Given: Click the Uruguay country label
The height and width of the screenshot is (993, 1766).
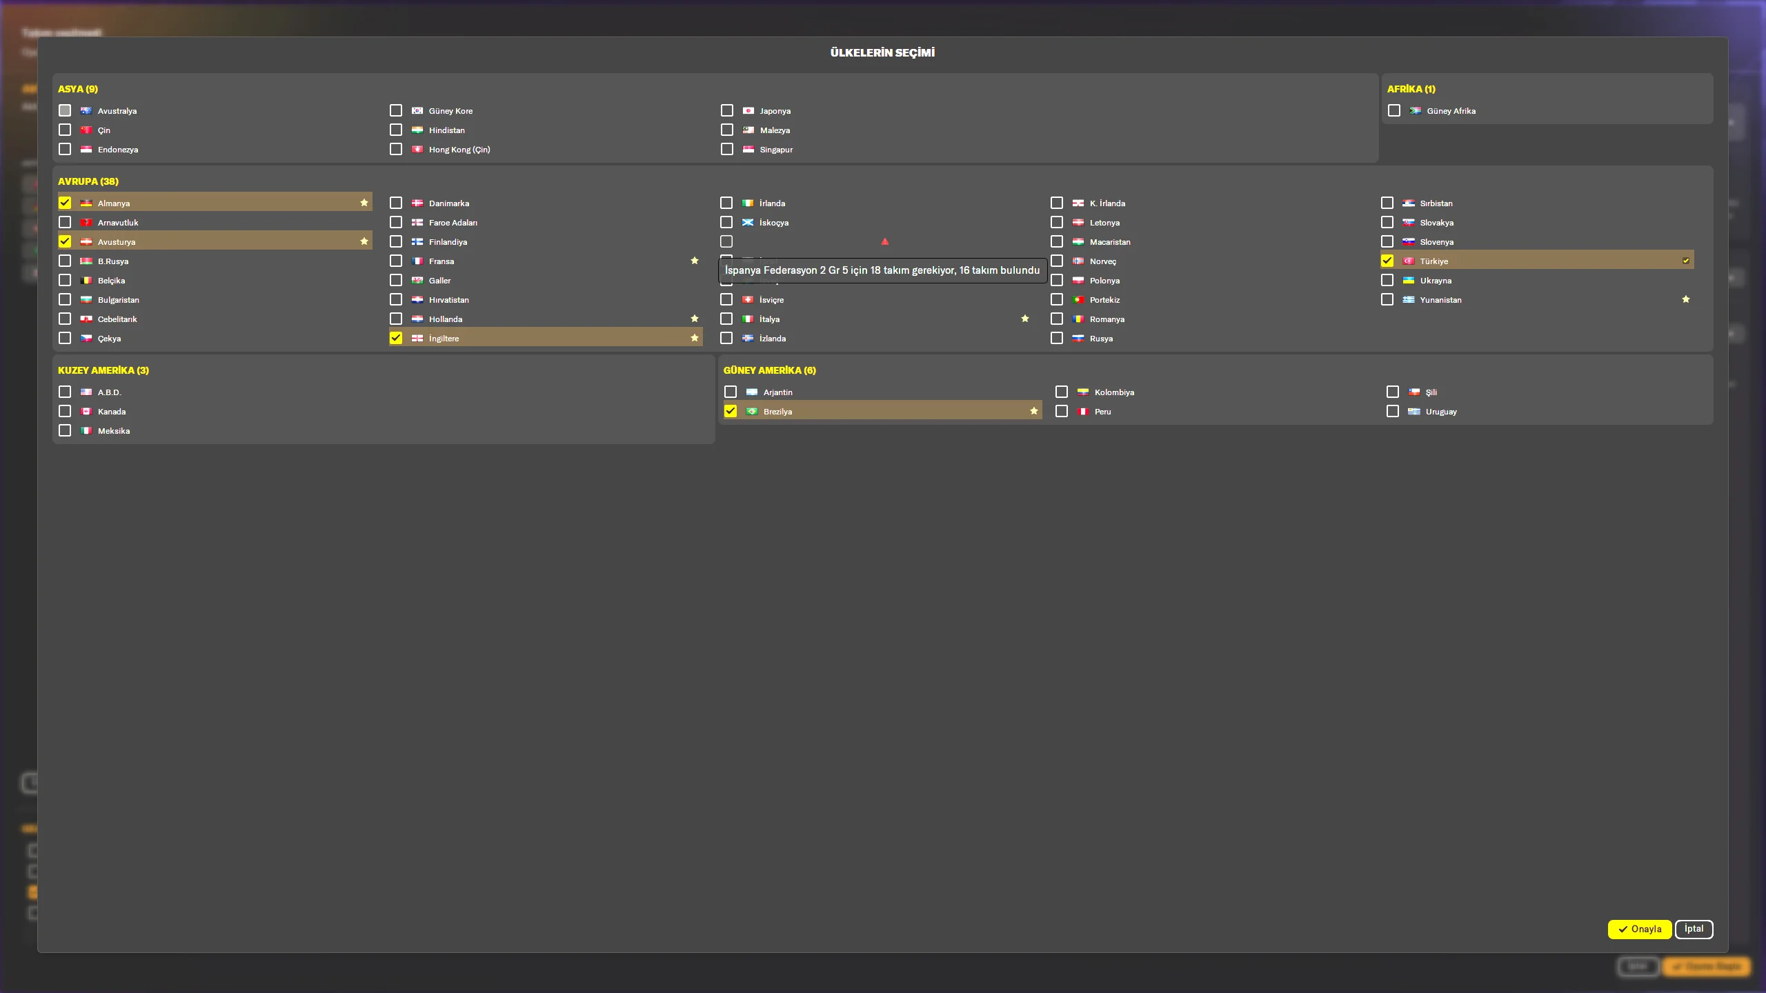Looking at the screenshot, I should pyautogui.click(x=1441, y=412).
